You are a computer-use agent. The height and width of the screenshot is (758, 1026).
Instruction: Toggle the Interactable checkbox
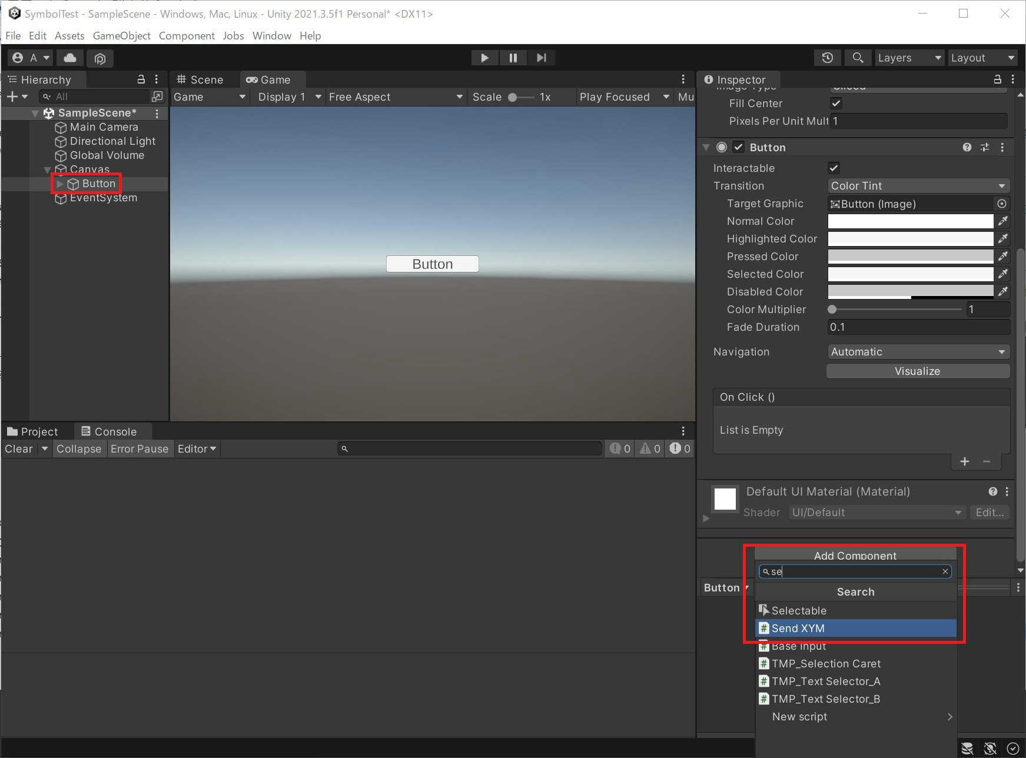coord(834,168)
